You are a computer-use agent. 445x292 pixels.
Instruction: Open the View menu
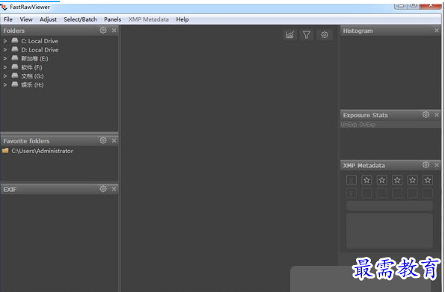pos(26,19)
